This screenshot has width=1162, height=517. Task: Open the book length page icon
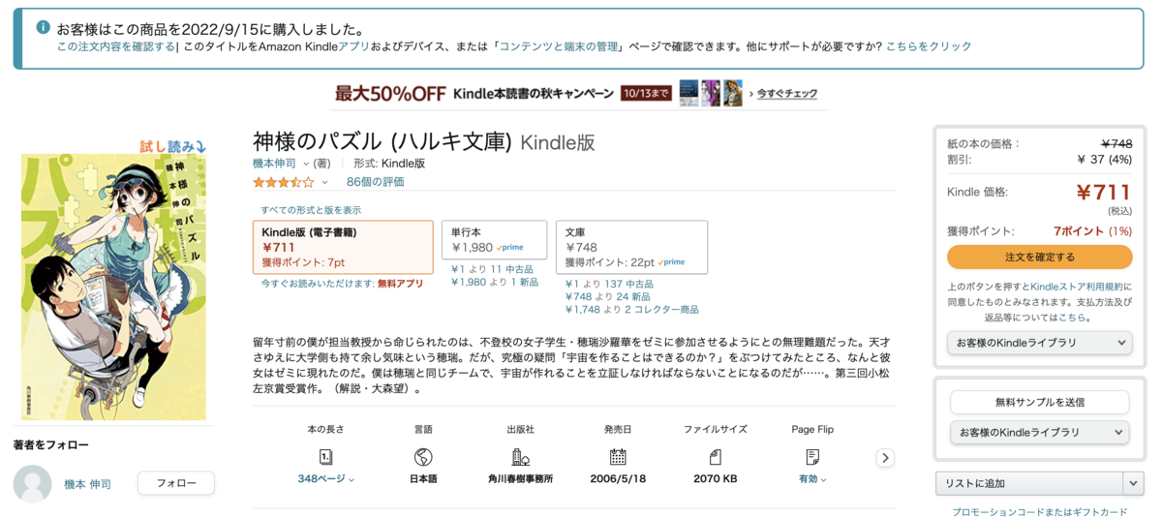pyautogui.click(x=325, y=457)
